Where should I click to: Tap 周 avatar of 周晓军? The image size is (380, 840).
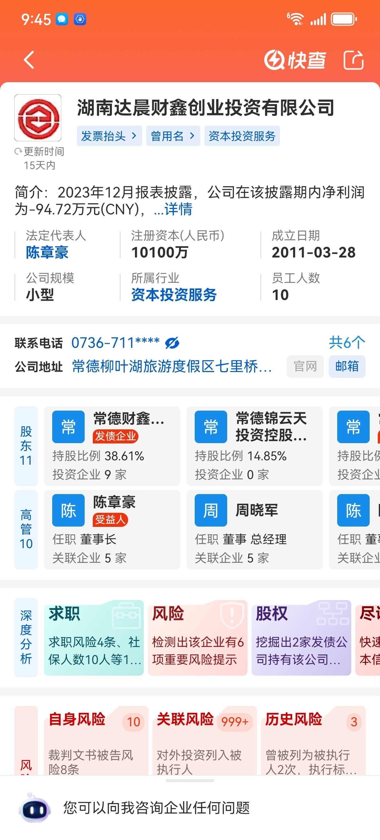(x=211, y=510)
